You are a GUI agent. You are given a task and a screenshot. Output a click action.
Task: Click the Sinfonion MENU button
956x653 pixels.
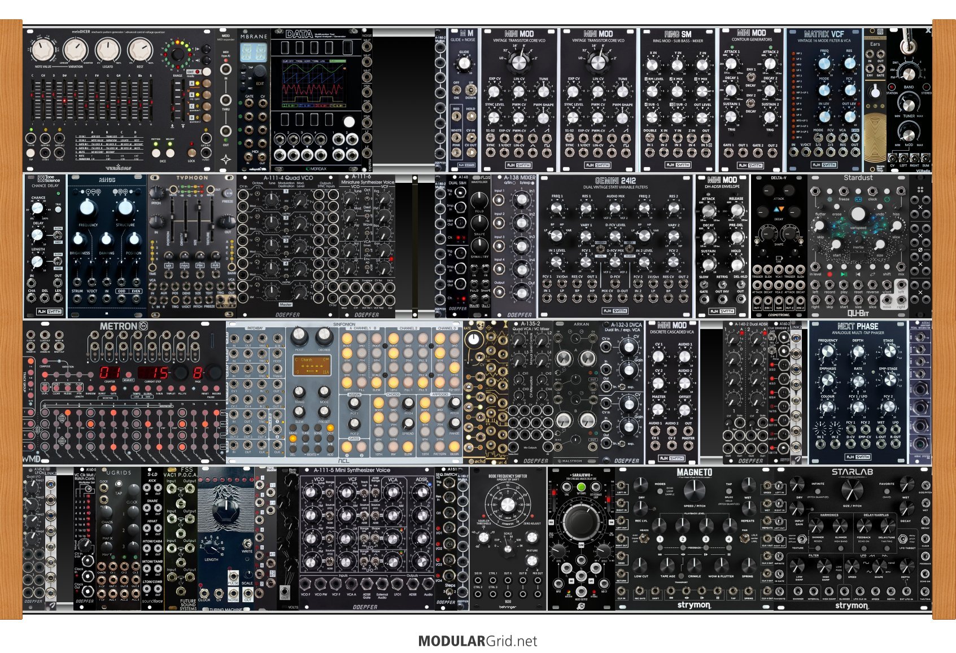[293, 427]
